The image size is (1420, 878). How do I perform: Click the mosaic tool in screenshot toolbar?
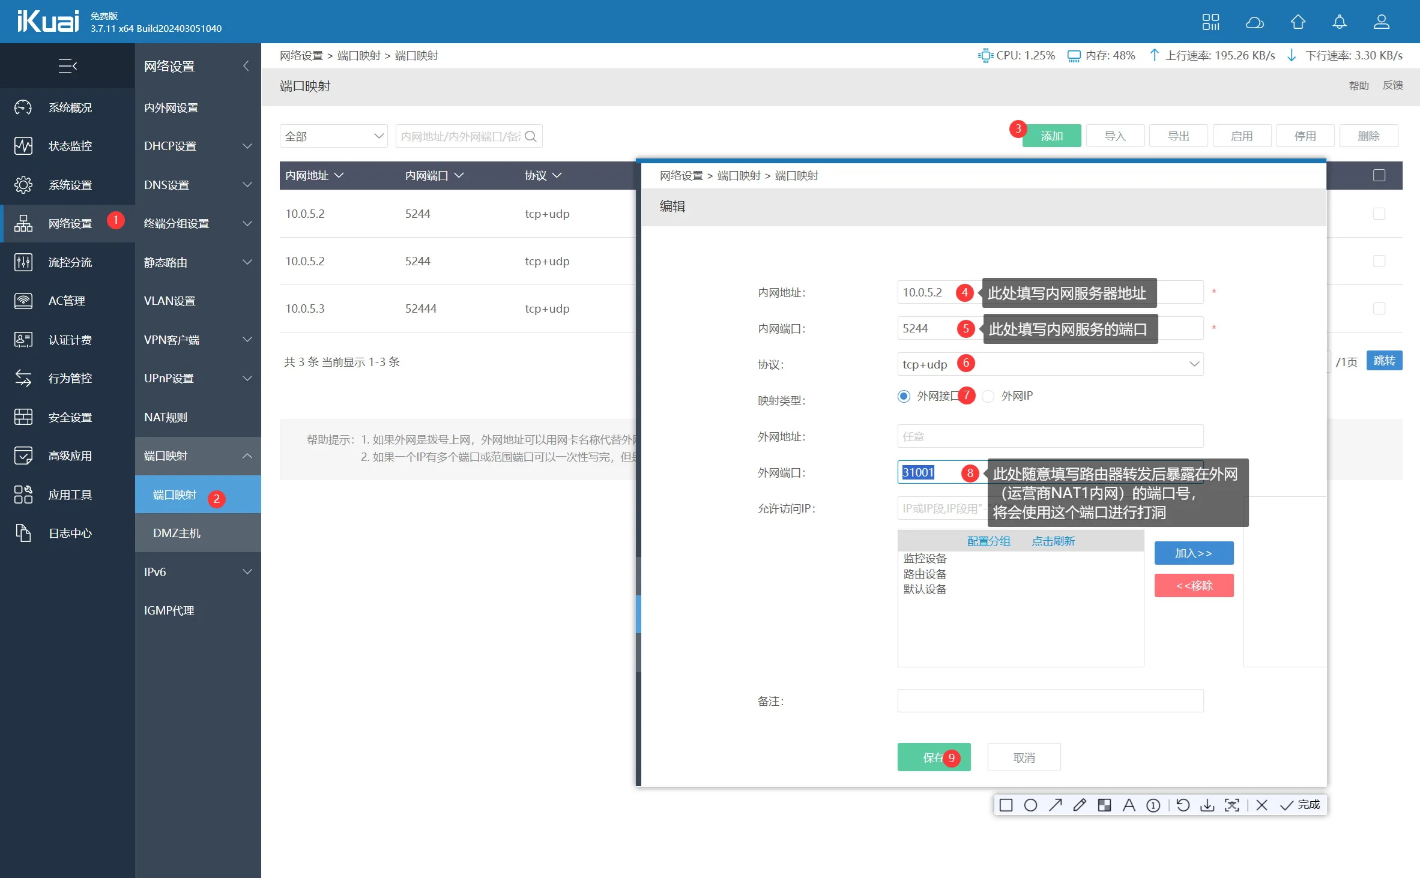point(1104,805)
